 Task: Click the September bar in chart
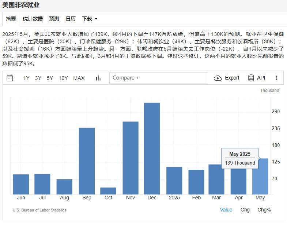coord(87,161)
